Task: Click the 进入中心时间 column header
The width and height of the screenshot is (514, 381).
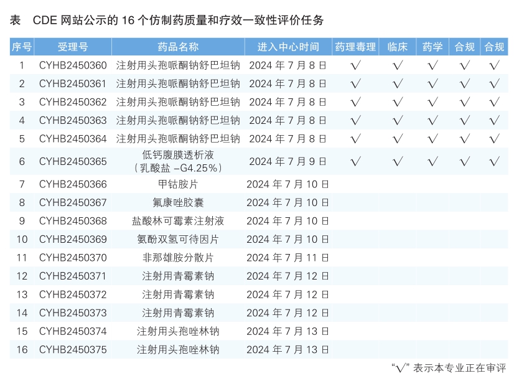Action: tap(288, 47)
